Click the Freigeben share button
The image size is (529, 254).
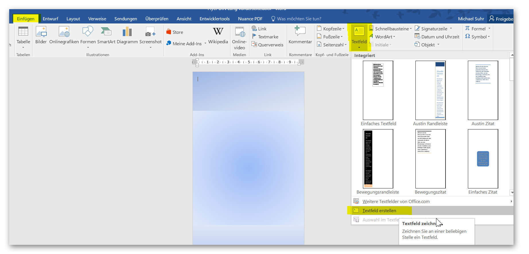pos(501,19)
